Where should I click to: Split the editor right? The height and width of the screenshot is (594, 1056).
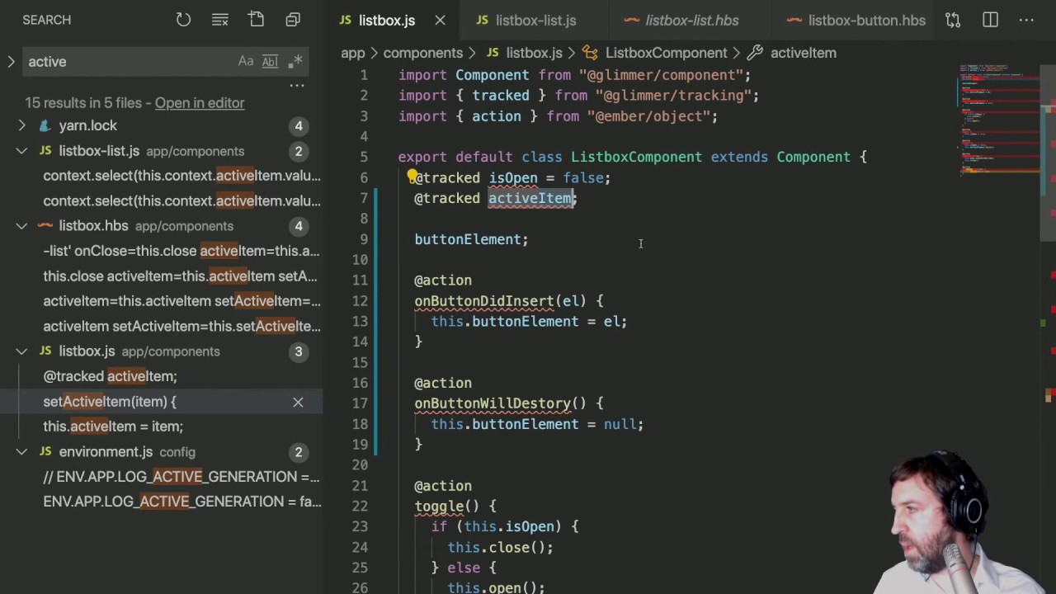point(990,20)
